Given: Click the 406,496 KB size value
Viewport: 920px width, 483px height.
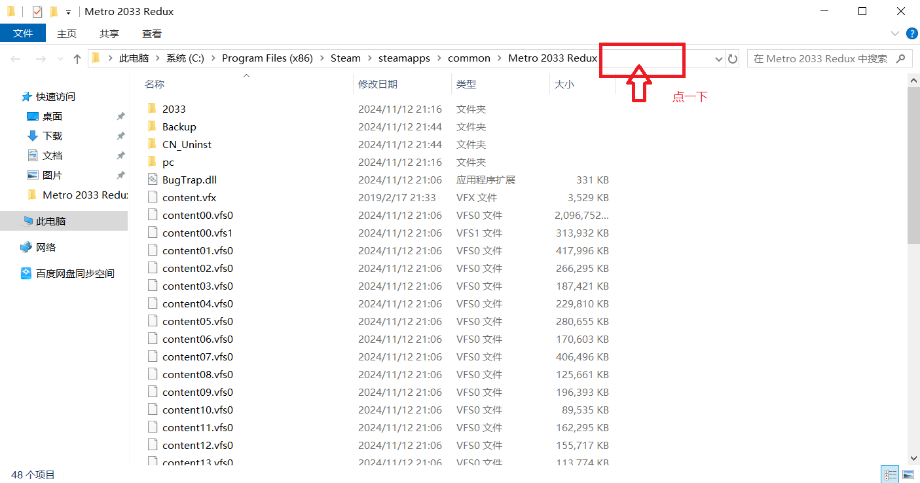Looking at the screenshot, I should 581,357.
